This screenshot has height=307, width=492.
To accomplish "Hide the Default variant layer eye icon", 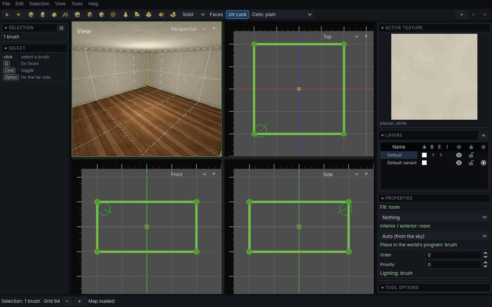I will point(459,163).
